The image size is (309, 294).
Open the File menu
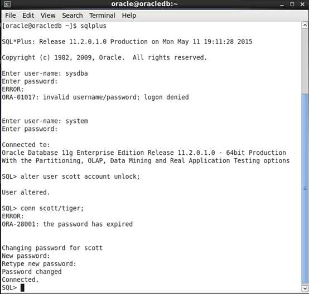pyautogui.click(x=11, y=16)
